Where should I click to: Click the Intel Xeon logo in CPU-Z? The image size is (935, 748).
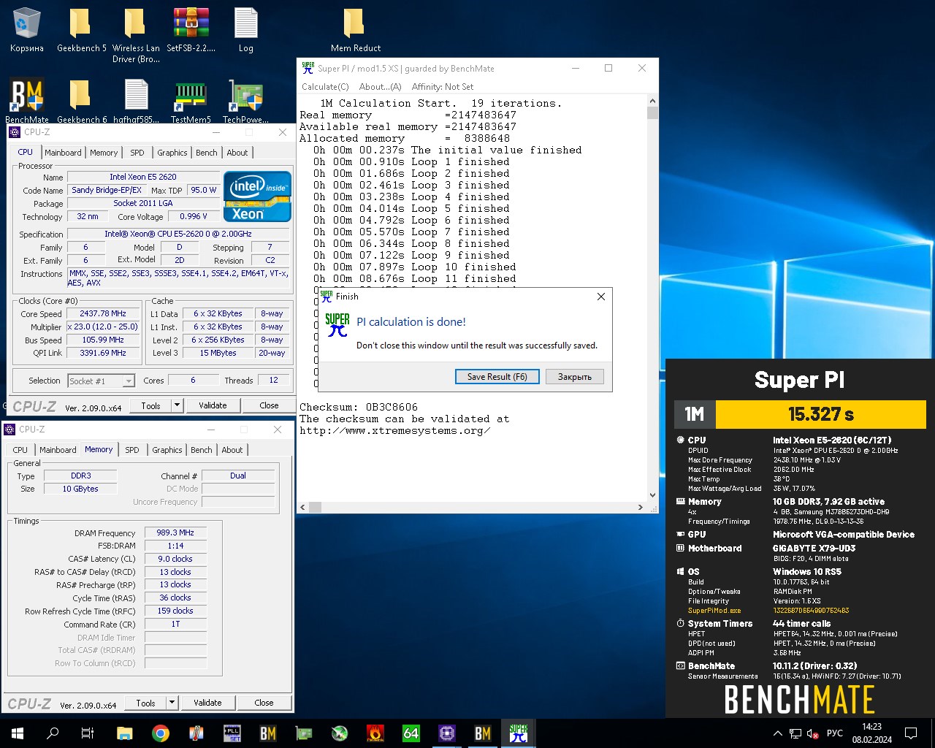(258, 196)
